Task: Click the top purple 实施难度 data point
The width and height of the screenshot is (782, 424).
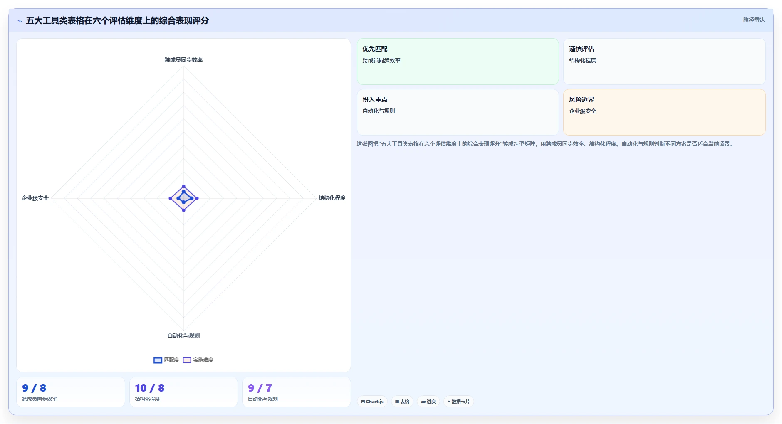Action: [183, 186]
